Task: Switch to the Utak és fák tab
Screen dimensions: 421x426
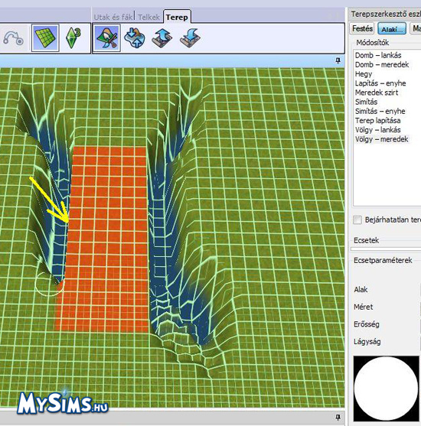Action: pyautogui.click(x=113, y=17)
